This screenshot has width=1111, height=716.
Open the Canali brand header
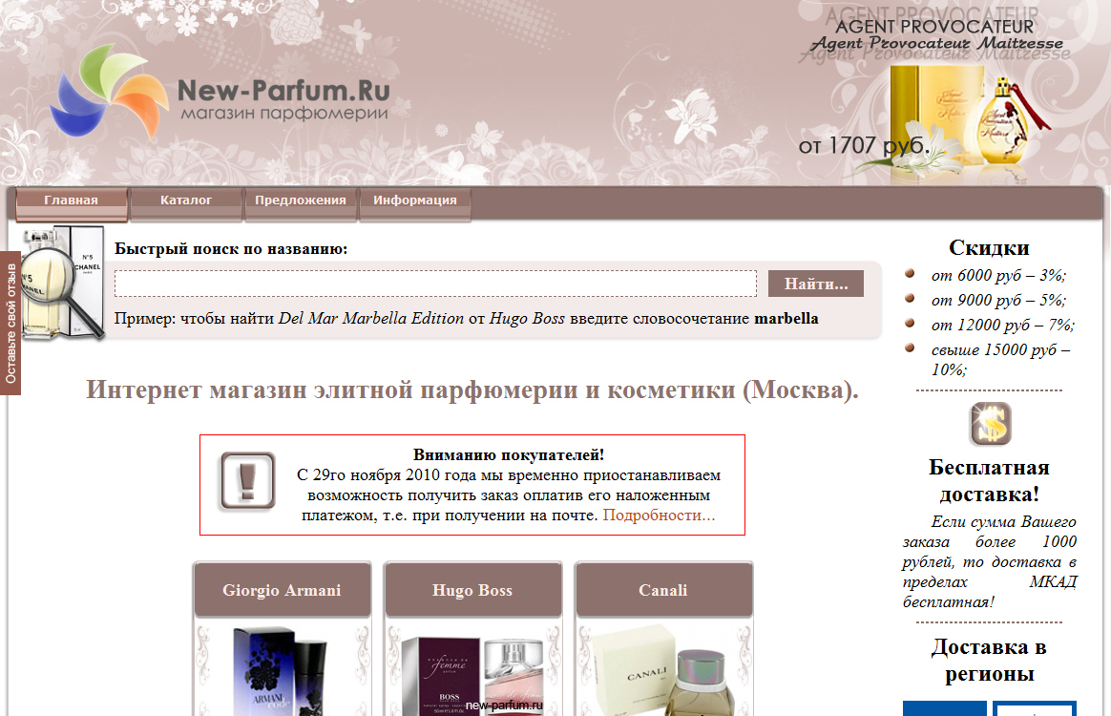663,590
